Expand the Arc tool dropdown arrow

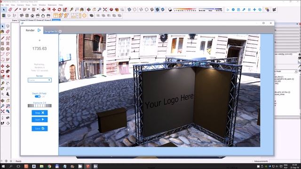(x=29, y=9)
